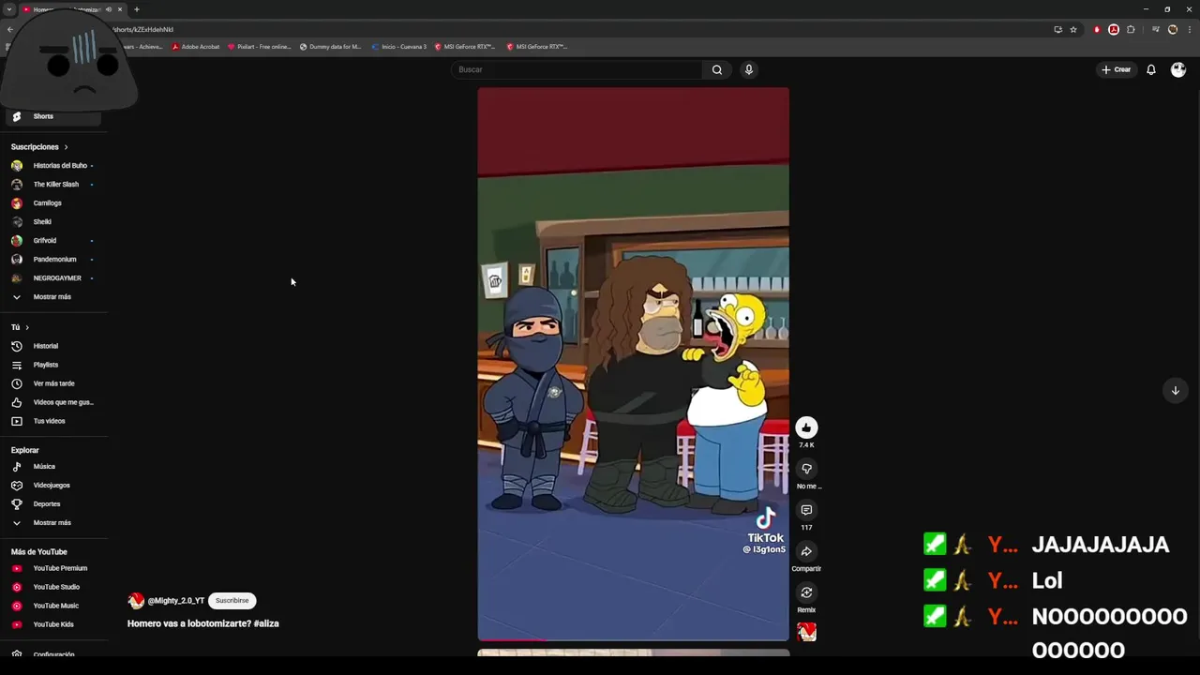The height and width of the screenshot is (675, 1200).
Task: Open the Pandemonium channel avatar
Action: (17, 260)
